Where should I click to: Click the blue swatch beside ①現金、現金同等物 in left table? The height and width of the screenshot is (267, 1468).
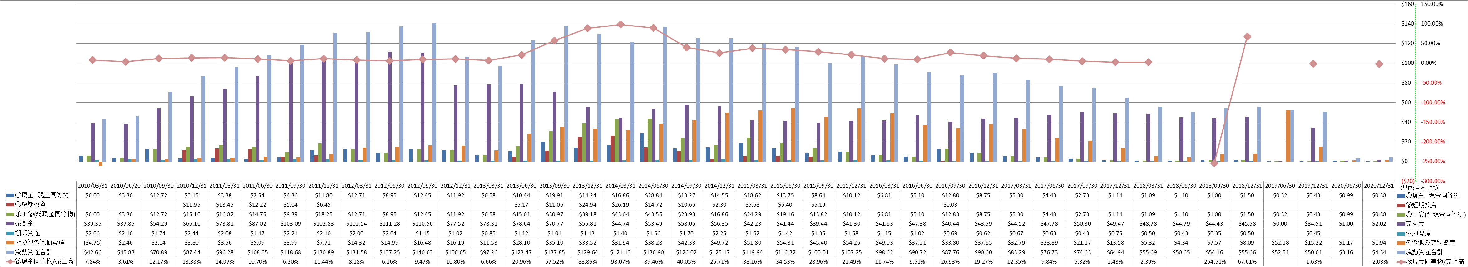10,195
